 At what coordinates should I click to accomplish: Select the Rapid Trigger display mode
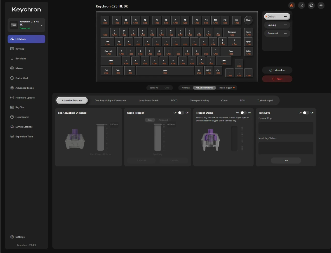[227, 88]
